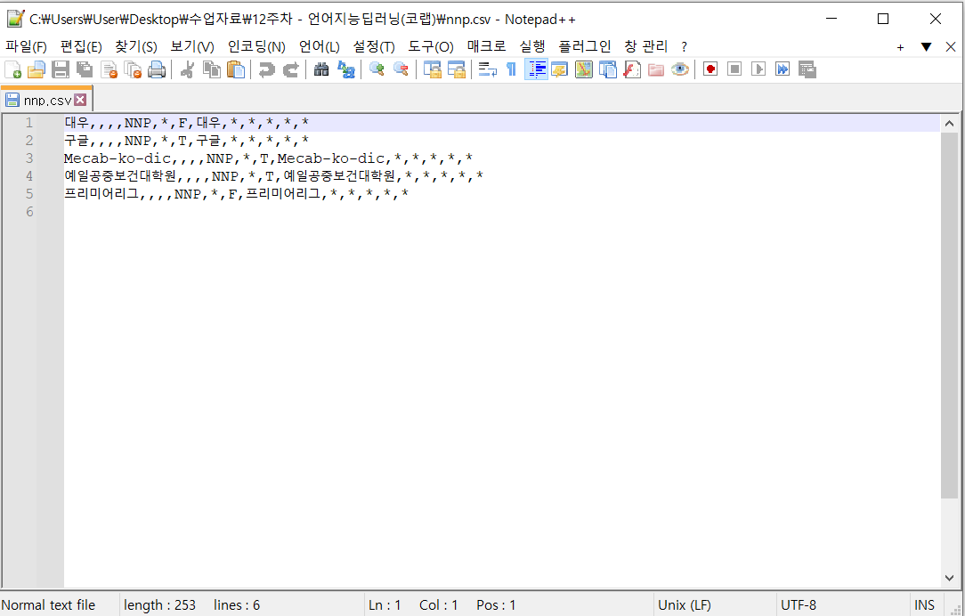Start macro recording red dot icon

(x=710, y=69)
